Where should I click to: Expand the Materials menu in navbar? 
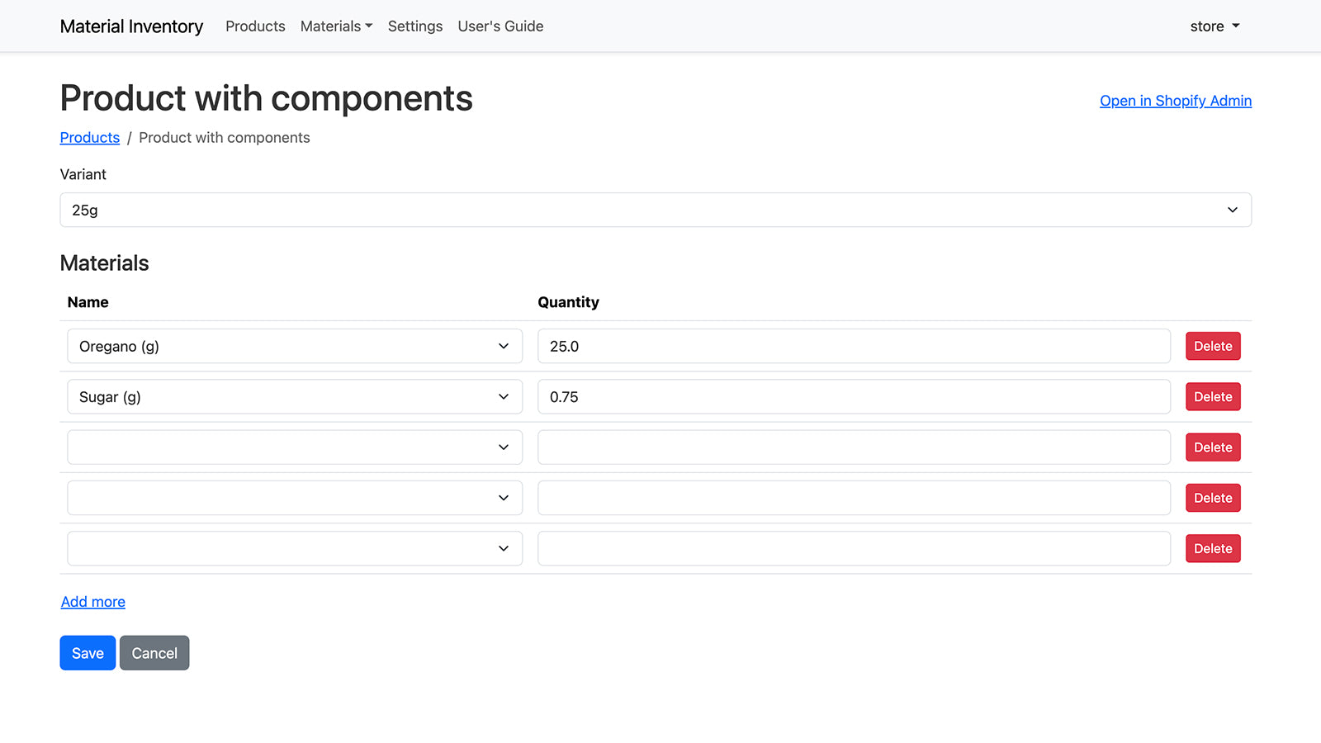[x=335, y=26]
